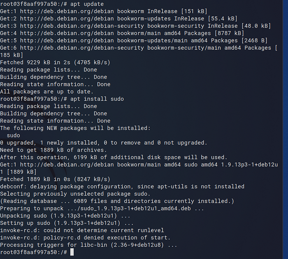Click the 'Processing triggers for libc-bin' line
Image resolution: width=288 pixels, height=259 pixels.
tap(88, 245)
